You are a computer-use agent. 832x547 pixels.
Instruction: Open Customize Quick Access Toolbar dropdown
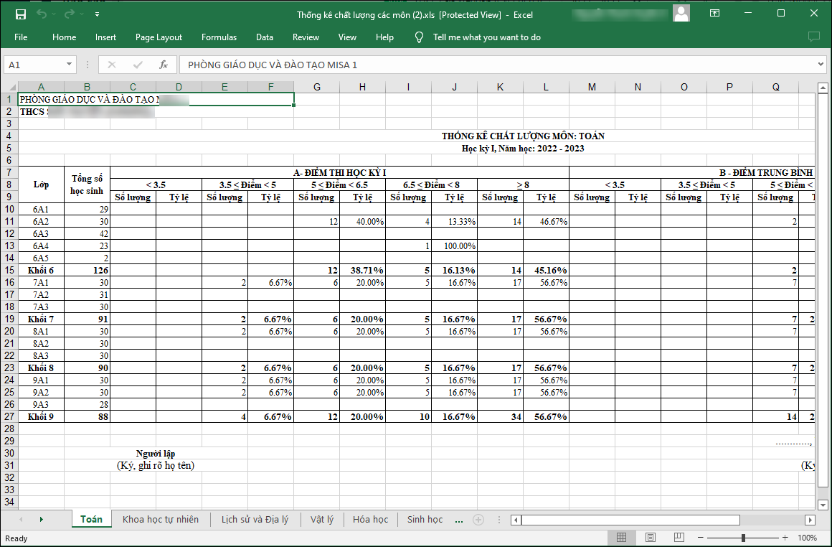pyautogui.click(x=97, y=14)
